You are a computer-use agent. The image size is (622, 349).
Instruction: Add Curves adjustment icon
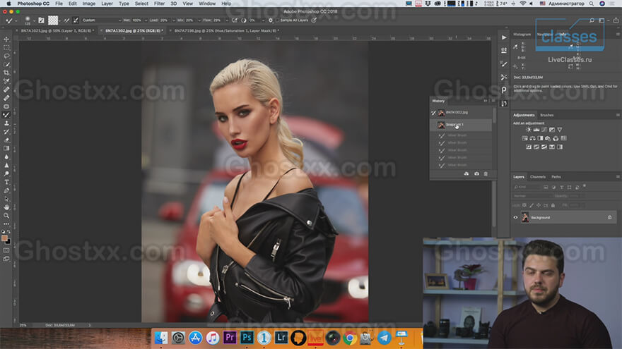point(544,130)
